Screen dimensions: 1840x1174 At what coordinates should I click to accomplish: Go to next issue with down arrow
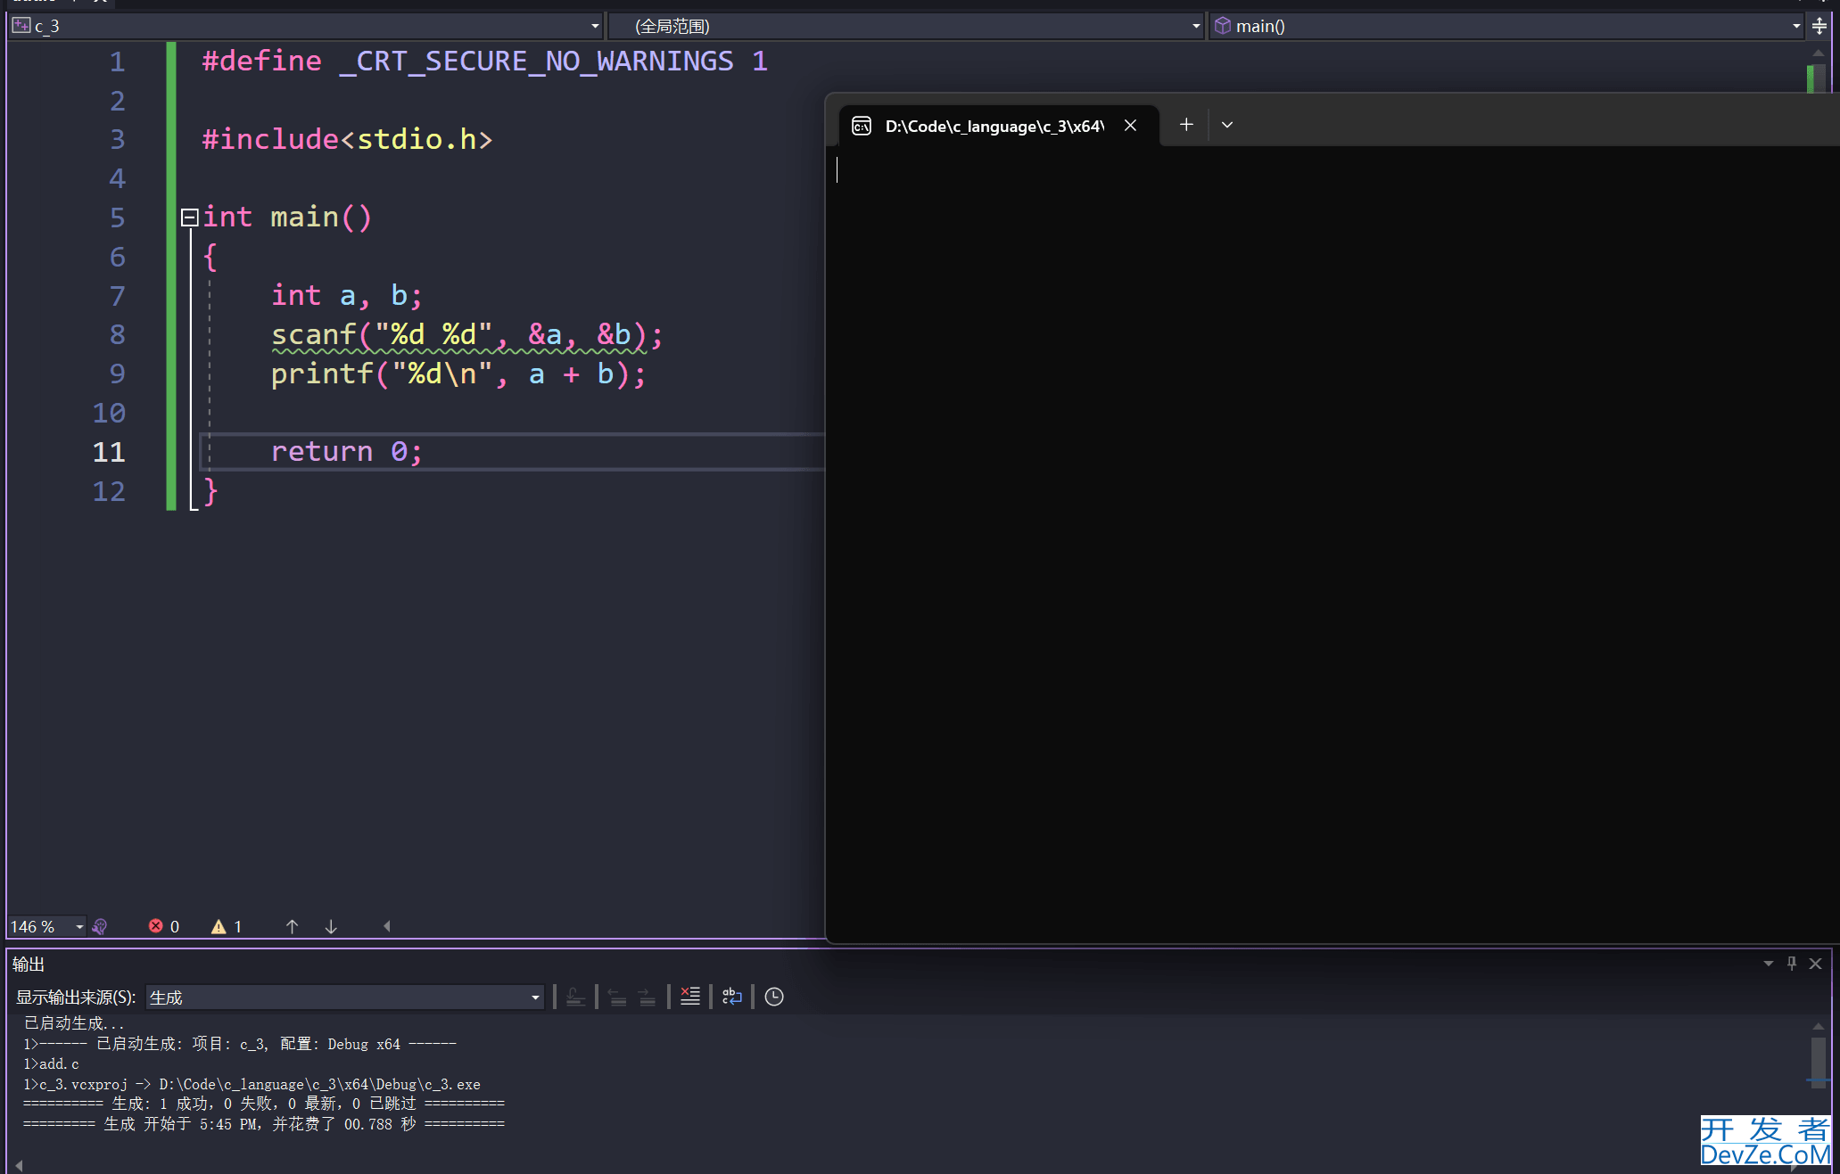pyautogui.click(x=331, y=926)
